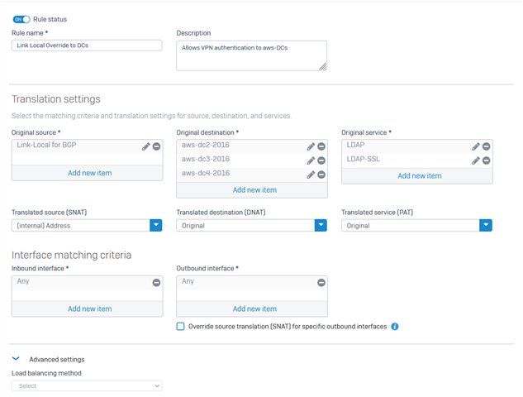Edit the aws-dc2-2016 destination entry
This screenshot has height=397, width=523.
[x=311, y=146]
